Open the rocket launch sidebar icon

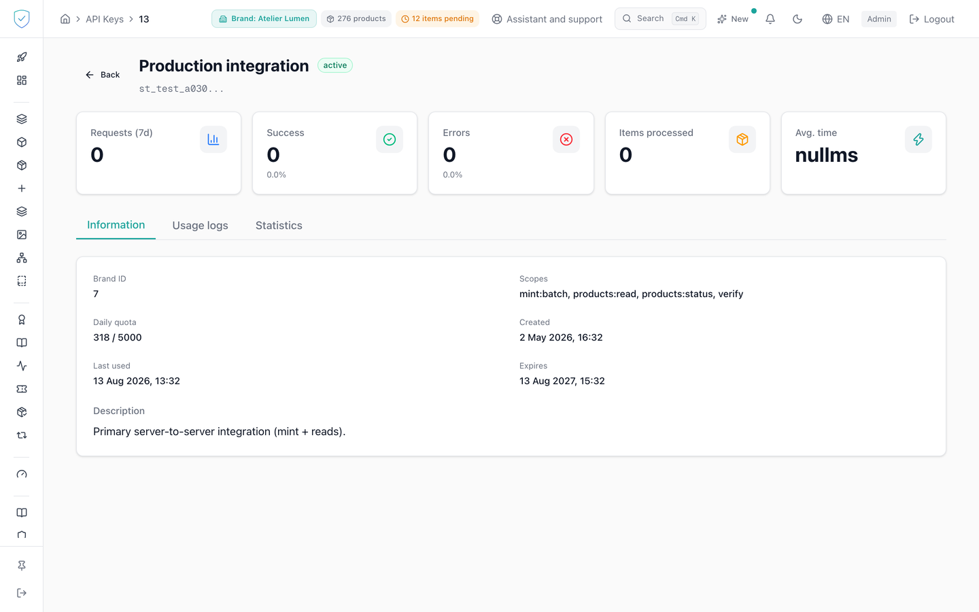(x=22, y=57)
